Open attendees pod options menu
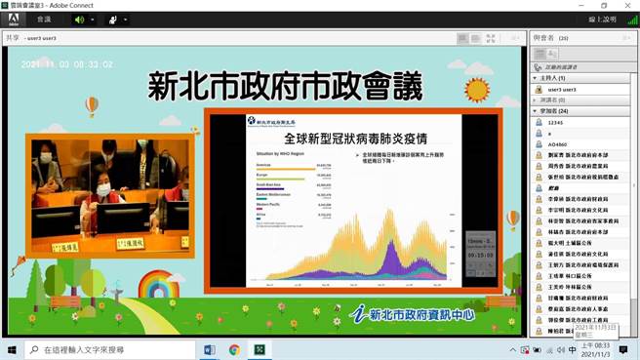 point(626,38)
